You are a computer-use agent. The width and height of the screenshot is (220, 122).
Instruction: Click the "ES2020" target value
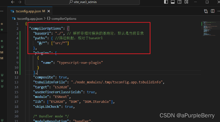[61, 87]
